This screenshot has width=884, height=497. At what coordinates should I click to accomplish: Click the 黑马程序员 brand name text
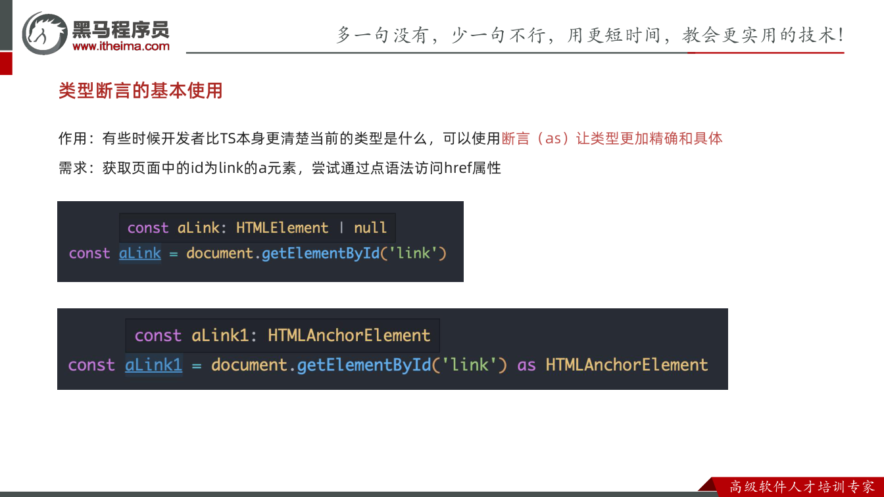coord(120,29)
